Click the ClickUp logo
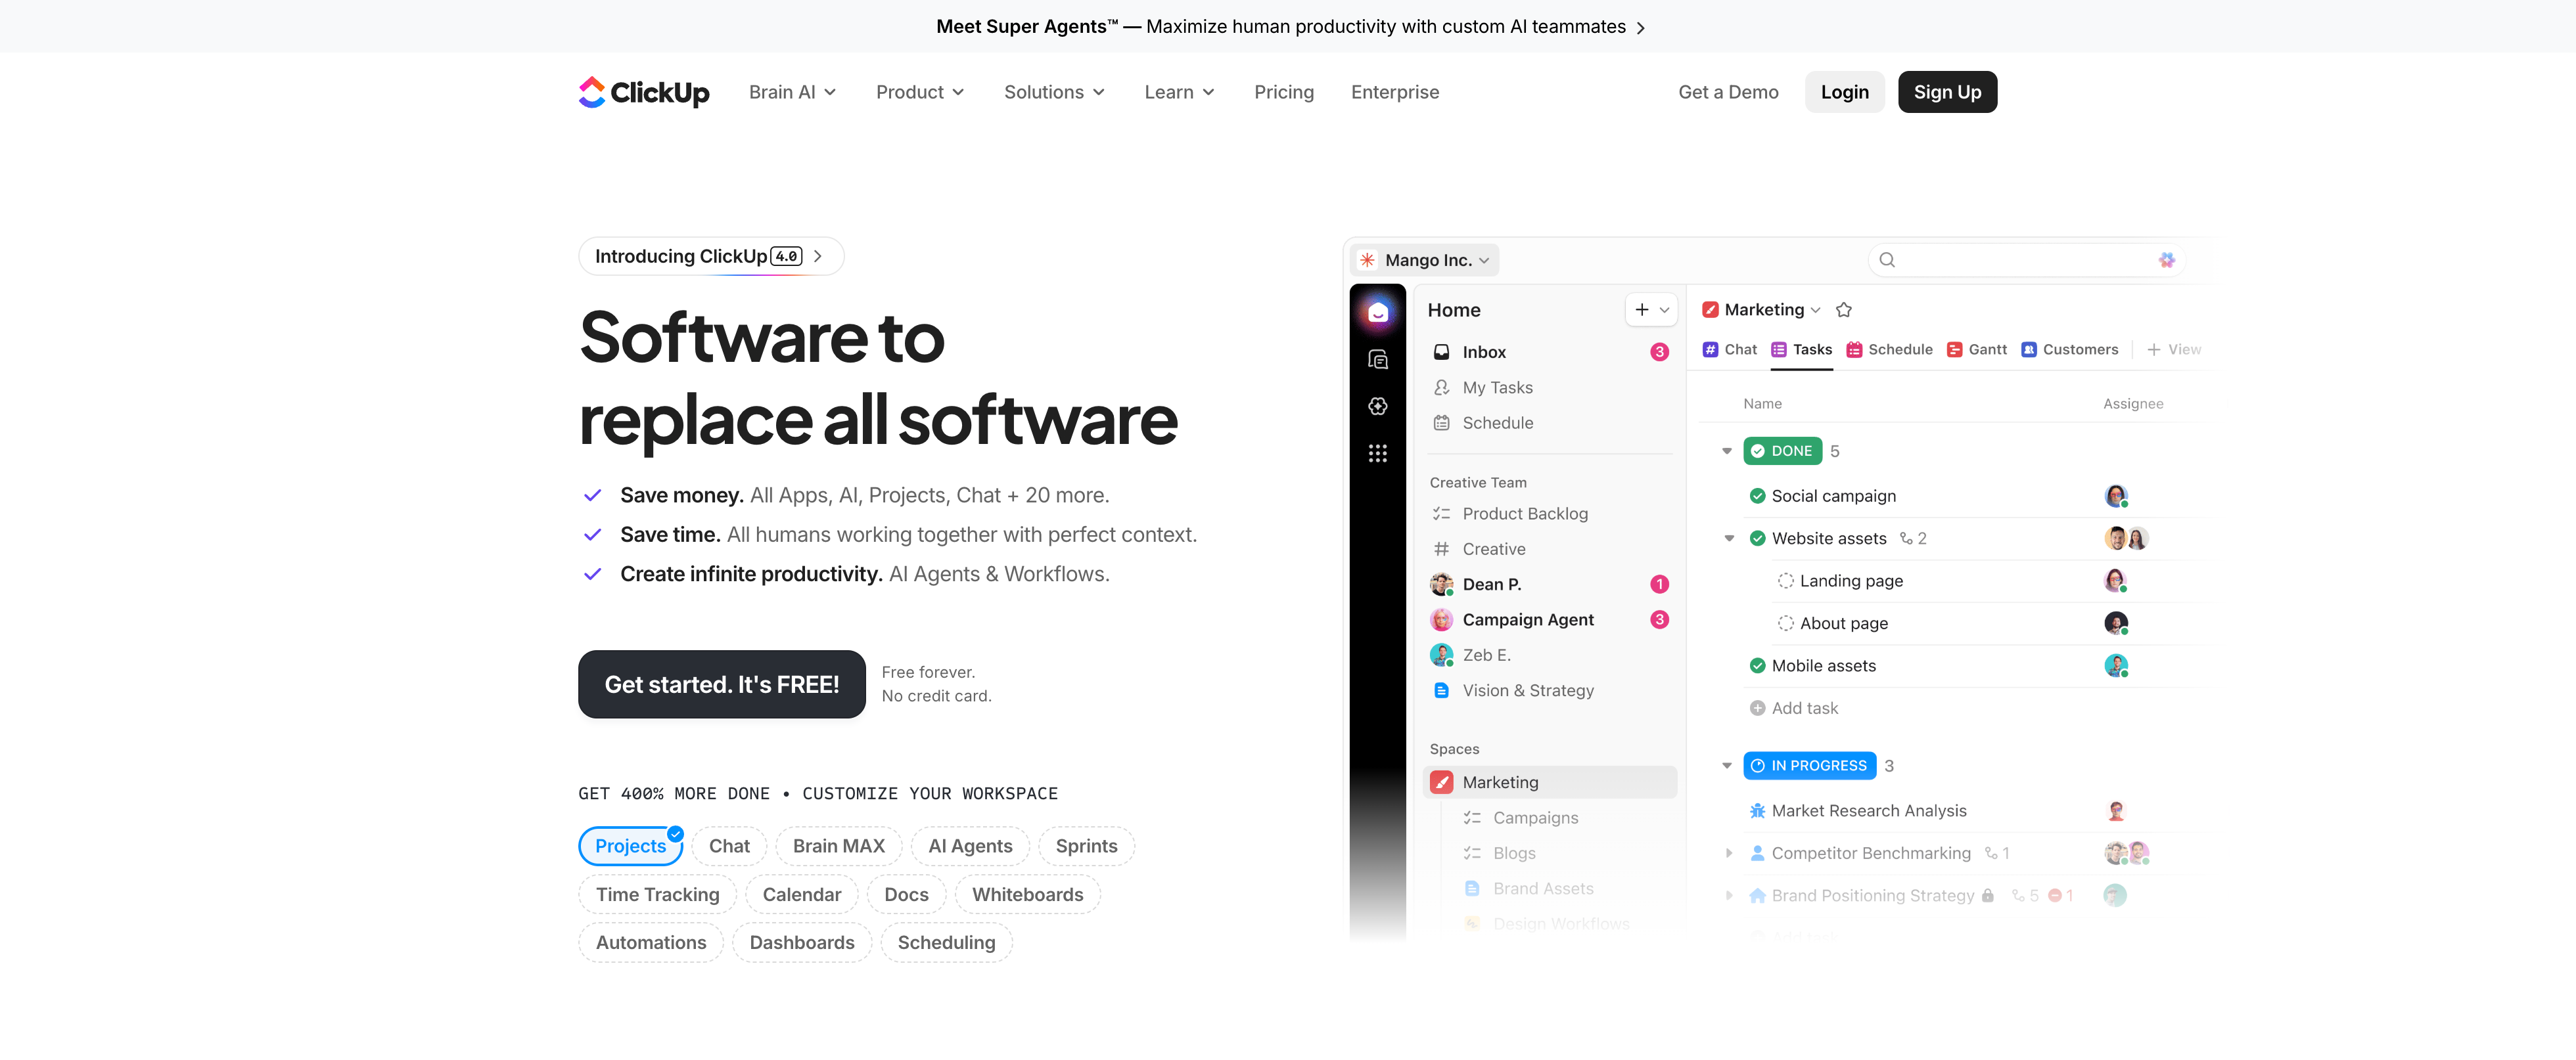The width and height of the screenshot is (2576, 1060). (643, 92)
